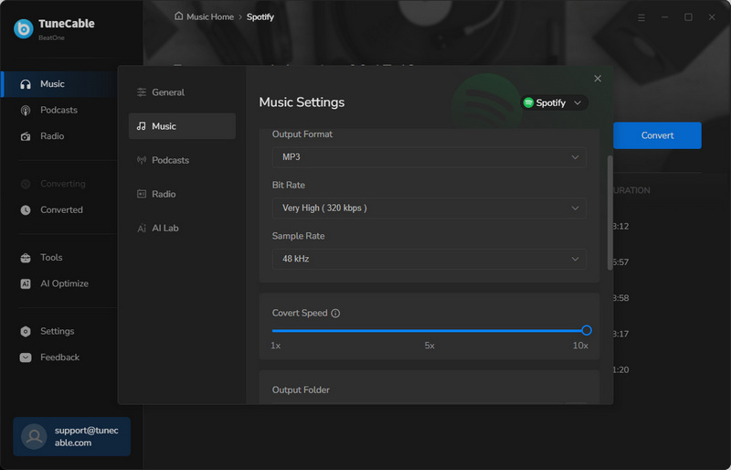731x470 pixels.
Task: Click the Ai icon beside AI Lab
Action: click(142, 229)
